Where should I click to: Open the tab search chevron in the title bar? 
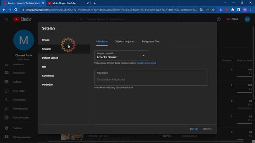[225, 3]
